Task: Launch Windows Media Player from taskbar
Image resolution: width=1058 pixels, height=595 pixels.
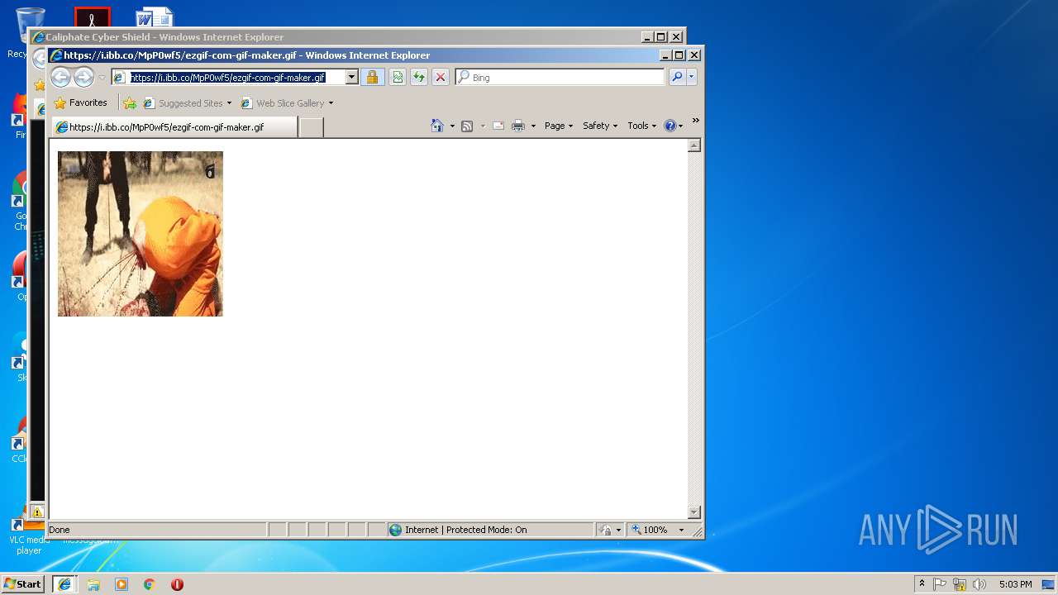Action: [x=122, y=584]
